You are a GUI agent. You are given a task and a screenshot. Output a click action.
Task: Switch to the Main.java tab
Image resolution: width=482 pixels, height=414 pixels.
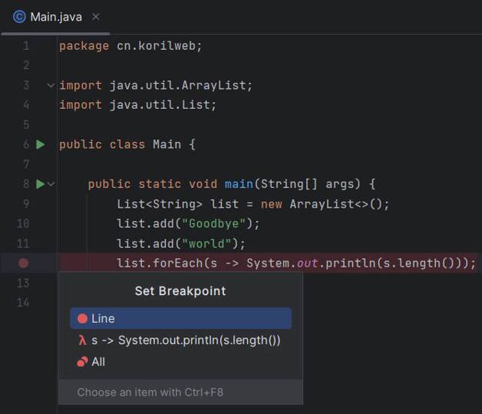point(54,16)
